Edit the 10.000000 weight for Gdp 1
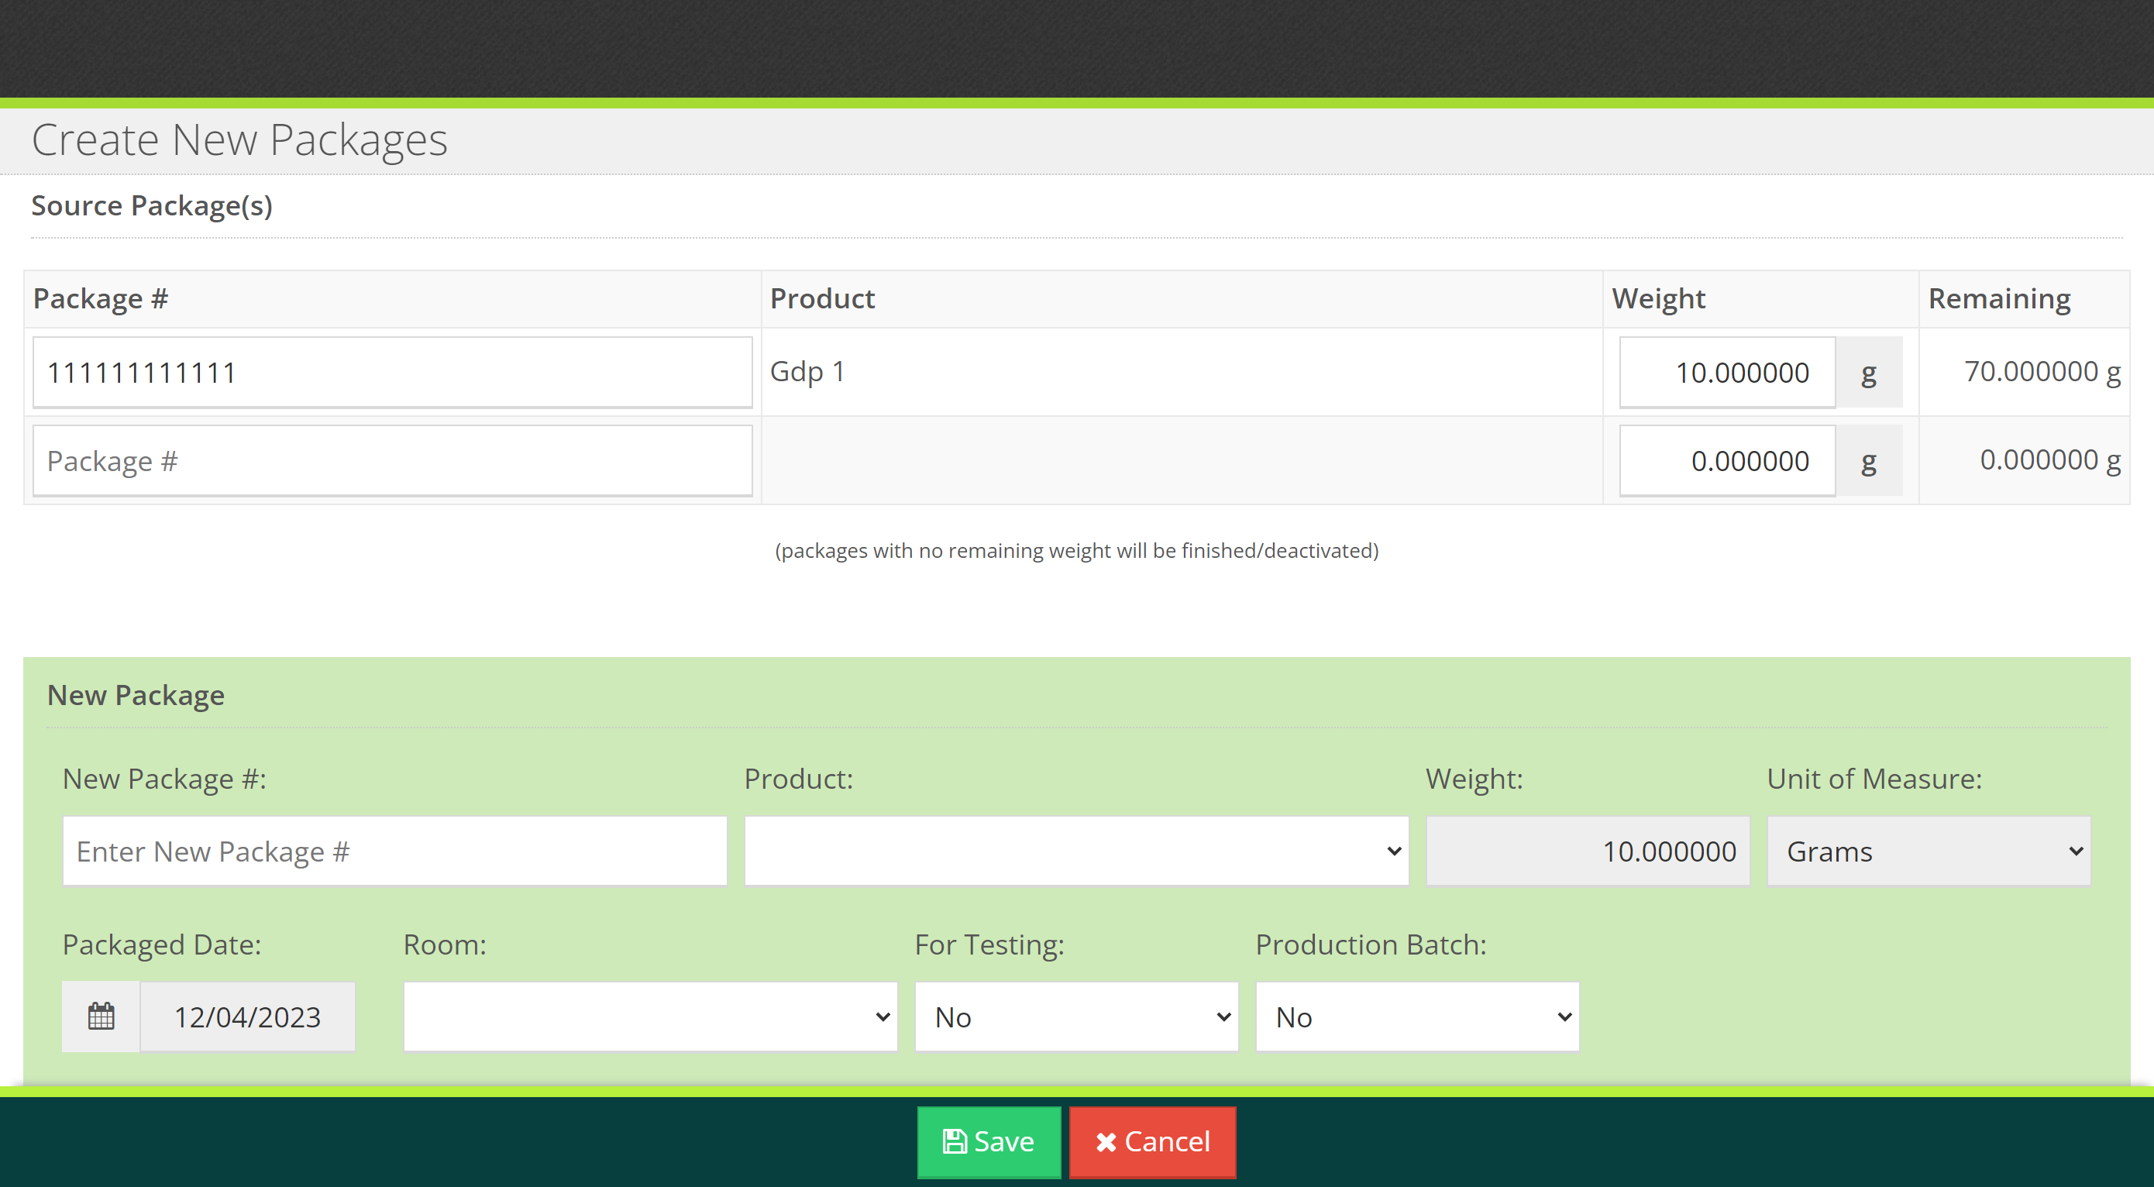This screenshot has height=1187, width=2154. point(1727,372)
